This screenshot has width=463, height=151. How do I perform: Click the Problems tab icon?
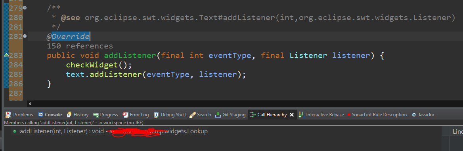point(8,115)
